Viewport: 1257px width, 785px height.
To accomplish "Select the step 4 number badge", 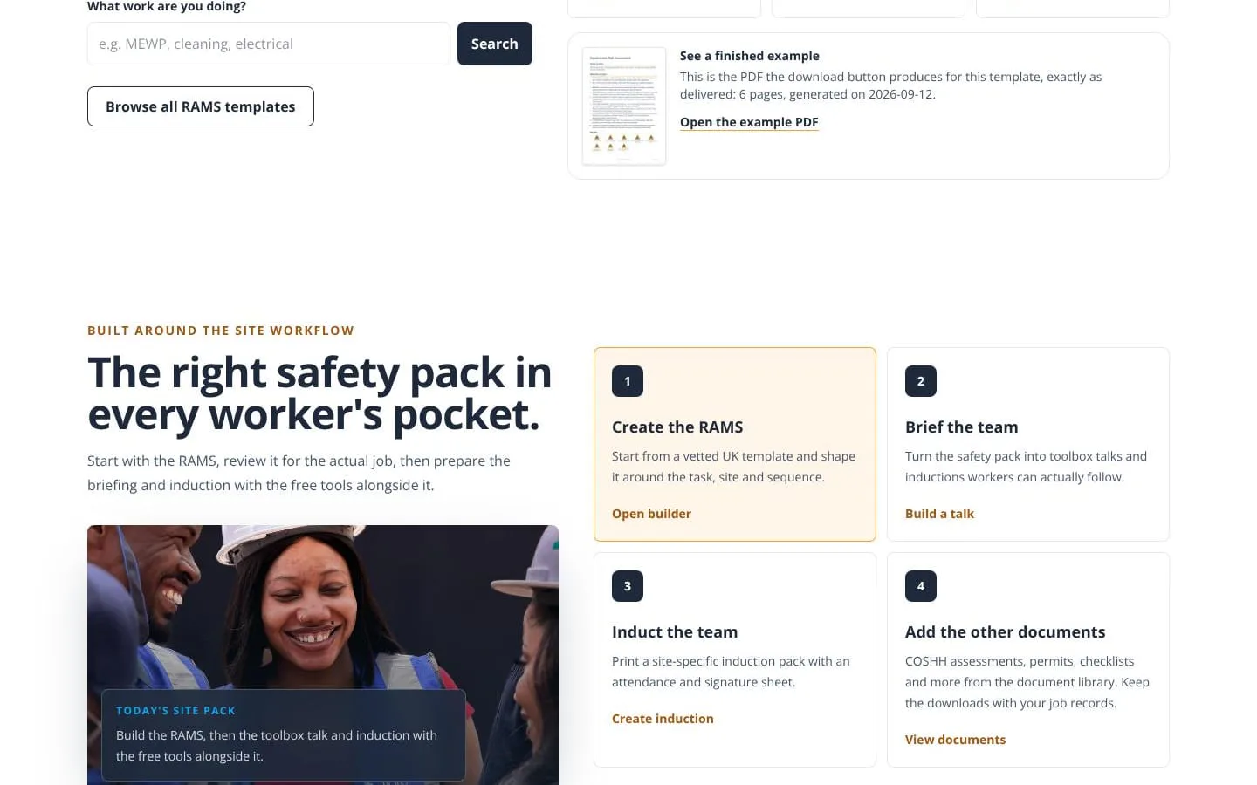I will point(921,586).
